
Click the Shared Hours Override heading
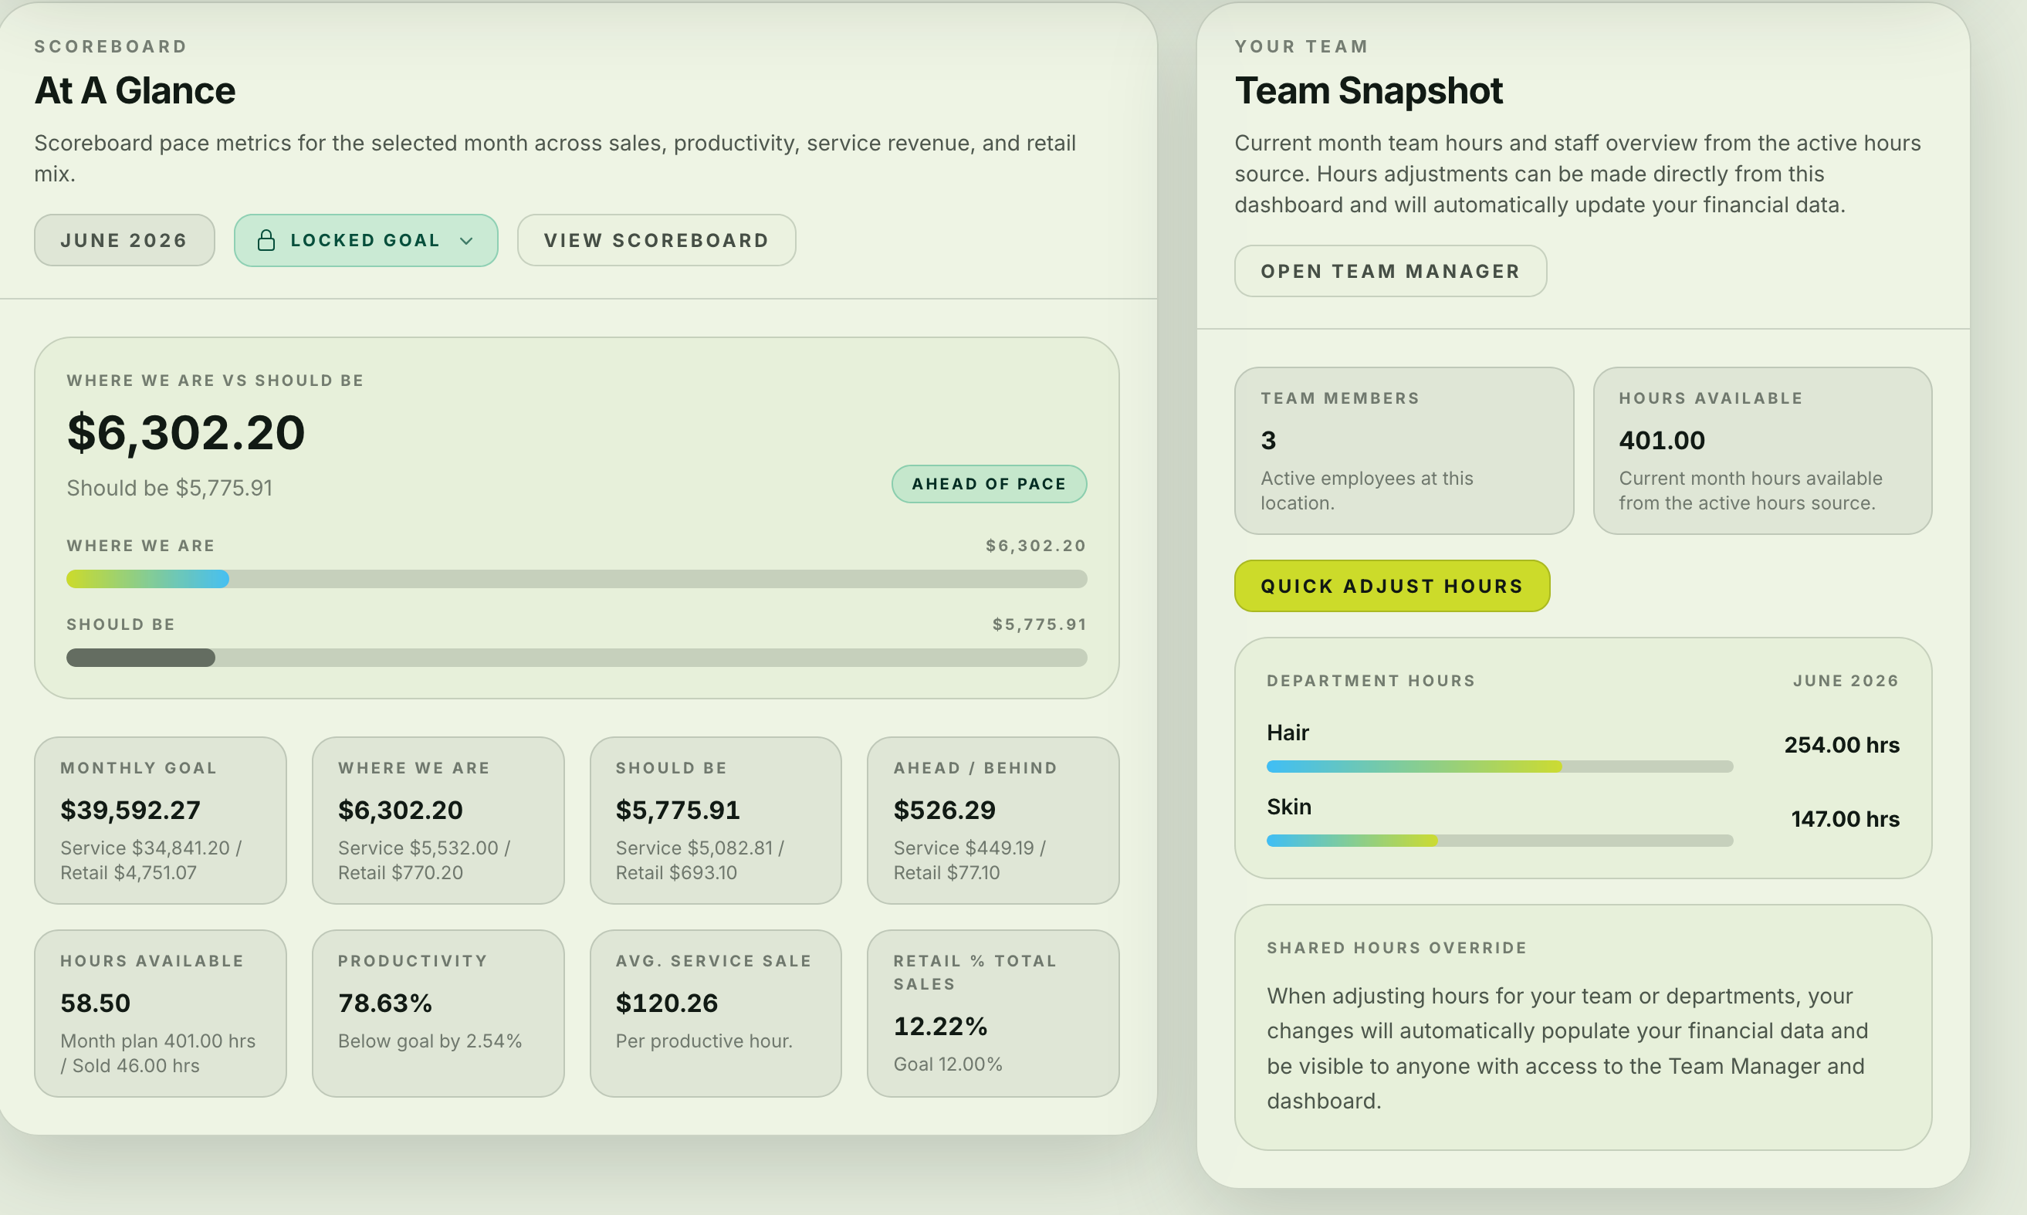pos(1396,947)
